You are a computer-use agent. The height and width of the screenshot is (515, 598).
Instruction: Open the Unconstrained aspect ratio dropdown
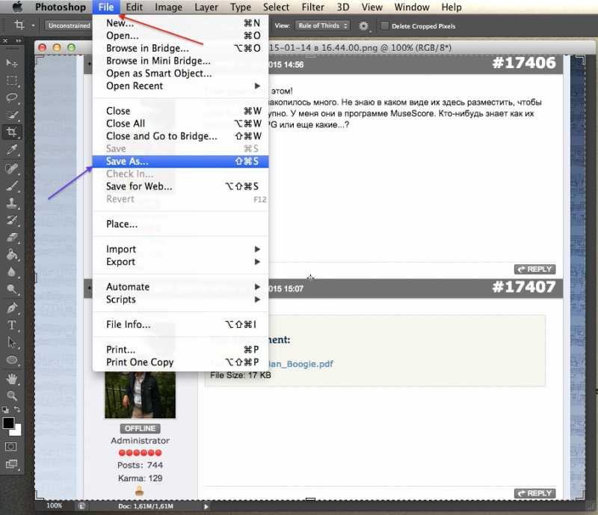(69, 25)
